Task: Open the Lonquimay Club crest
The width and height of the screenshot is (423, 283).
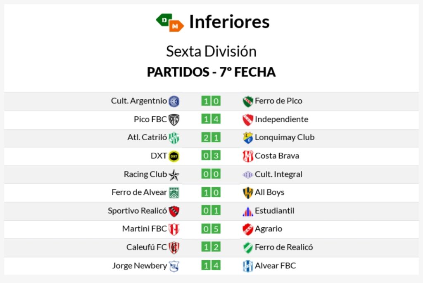Action: point(248,138)
